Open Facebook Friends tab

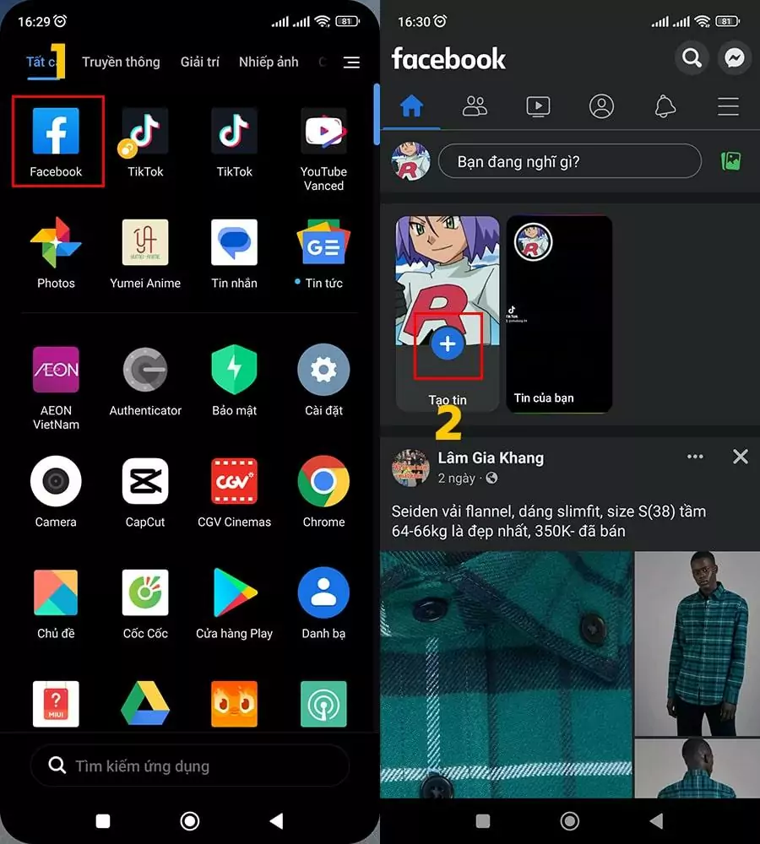tap(475, 106)
